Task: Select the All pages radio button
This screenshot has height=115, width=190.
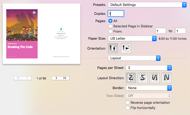Action: (110, 21)
